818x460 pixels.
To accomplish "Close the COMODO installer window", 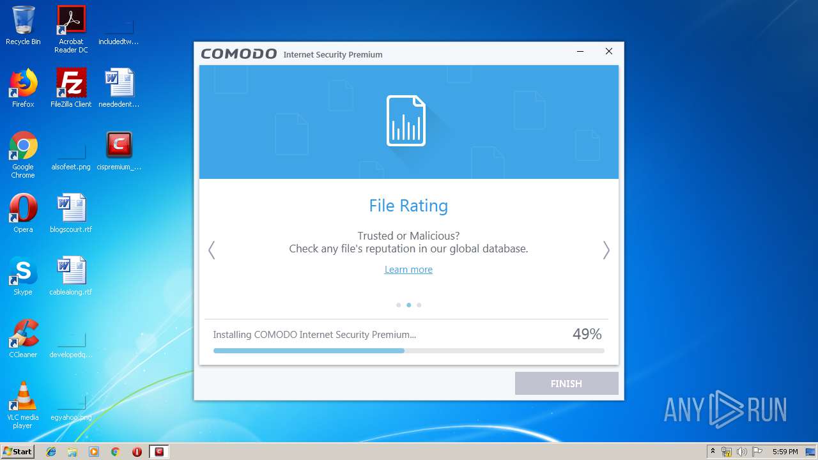I will tap(608, 52).
